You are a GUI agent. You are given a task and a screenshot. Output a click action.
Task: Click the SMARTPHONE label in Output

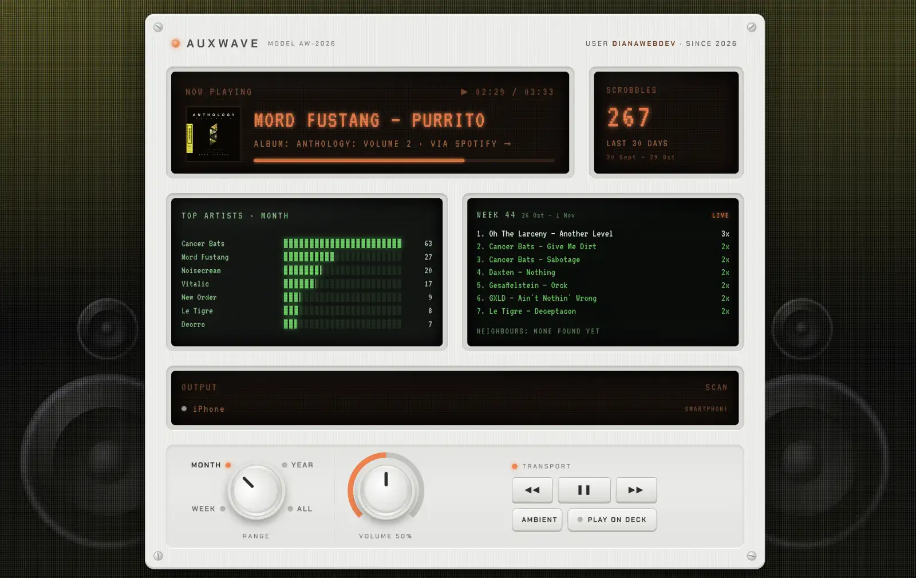706,409
